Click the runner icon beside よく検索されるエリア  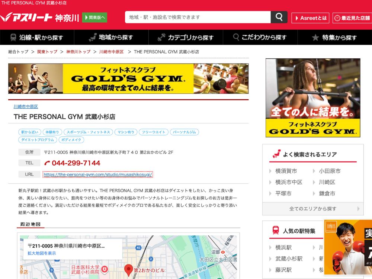point(277,154)
